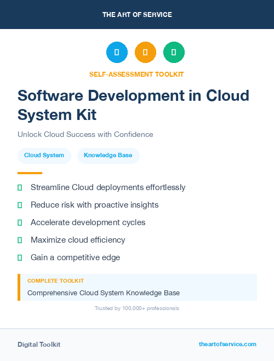Click Streamline Cloud deployments effortlessly text
This screenshot has width=274, height=361.
(108, 187)
